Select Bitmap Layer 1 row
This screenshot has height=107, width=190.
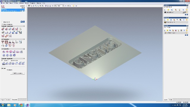point(176,22)
